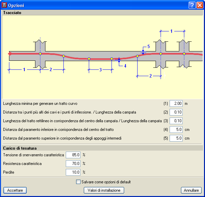The image size is (205, 197).
Task: Click the red arrow at cable start
Action: [10, 54]
